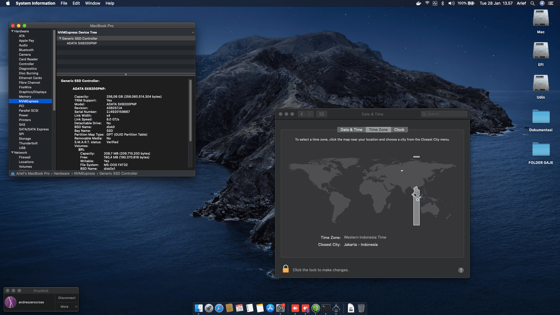560x315 pixels.
Task: Open Clover Configurator in the Dock
Action: pos(316,308)
